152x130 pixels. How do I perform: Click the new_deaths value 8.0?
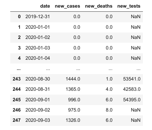point(109,110)
